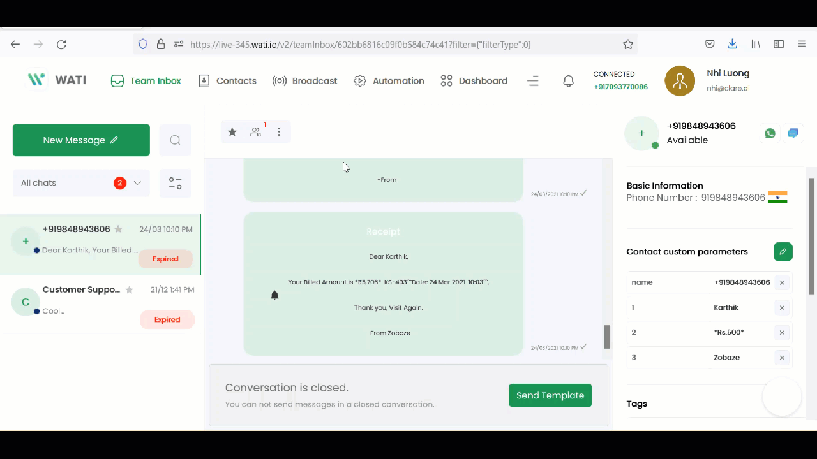This screenshot has height=459, width=817.
Task: Click the assign agent people icon
Action: (256, 132)
